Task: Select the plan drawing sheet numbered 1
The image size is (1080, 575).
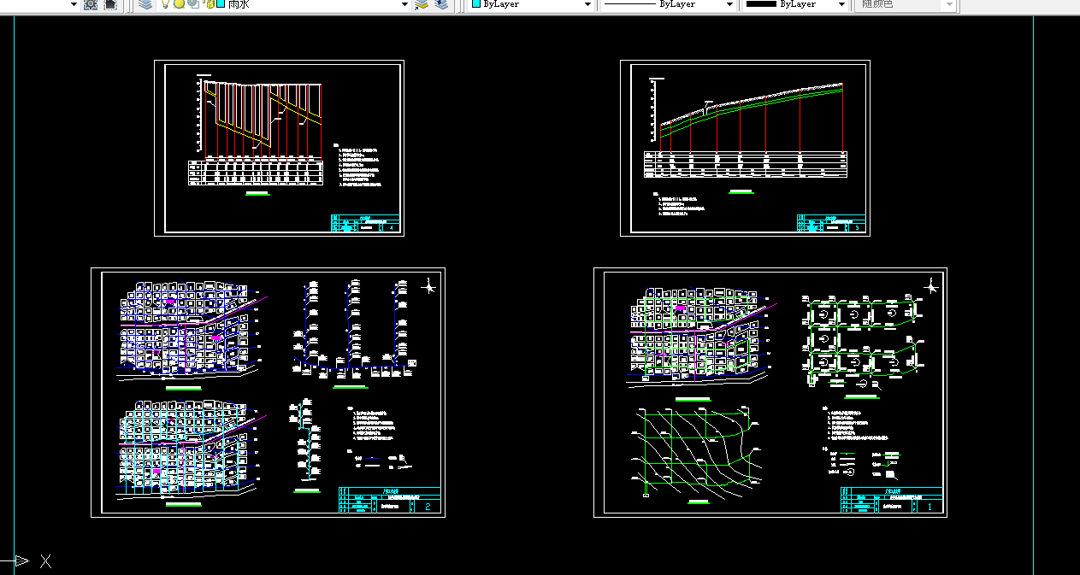Action: point(770,392)
